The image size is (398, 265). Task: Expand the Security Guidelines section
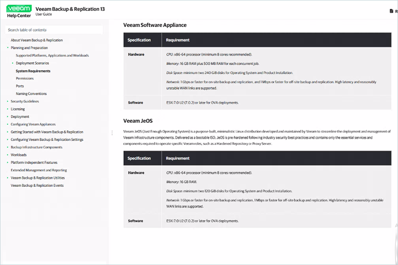point(8,102)
